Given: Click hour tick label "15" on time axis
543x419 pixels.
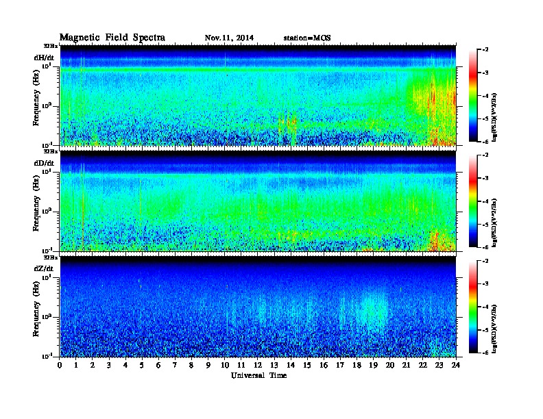Looking at the screenshot, I should click(x=307, y=366).
